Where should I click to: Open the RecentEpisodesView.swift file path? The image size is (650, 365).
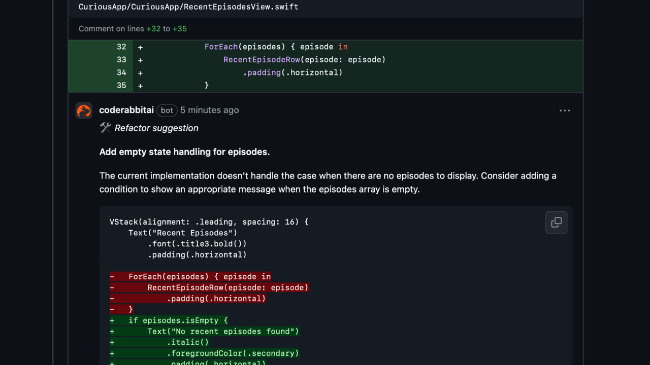click(188, 7)
